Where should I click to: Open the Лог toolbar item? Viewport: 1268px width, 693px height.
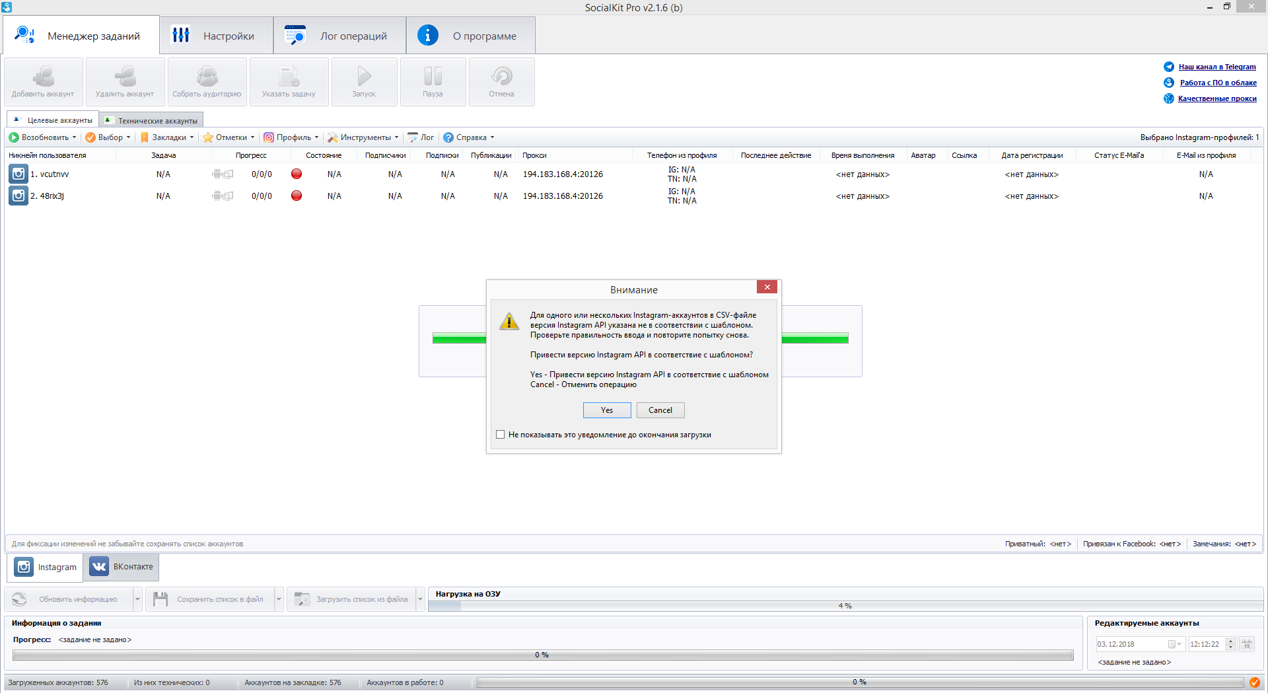click(x=421, y=137)
